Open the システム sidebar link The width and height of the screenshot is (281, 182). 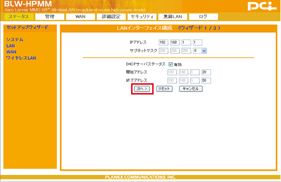tap(15, 40)
